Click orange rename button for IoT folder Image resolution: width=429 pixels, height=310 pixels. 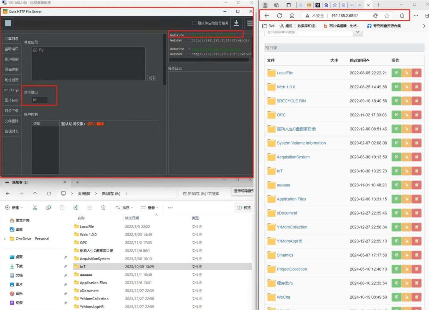coord(407,171)
